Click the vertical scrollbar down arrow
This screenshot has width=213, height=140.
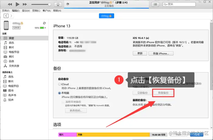click(x=211, y=127)
